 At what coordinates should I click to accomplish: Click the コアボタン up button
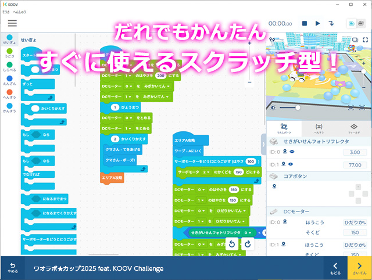tap(358, 187)
